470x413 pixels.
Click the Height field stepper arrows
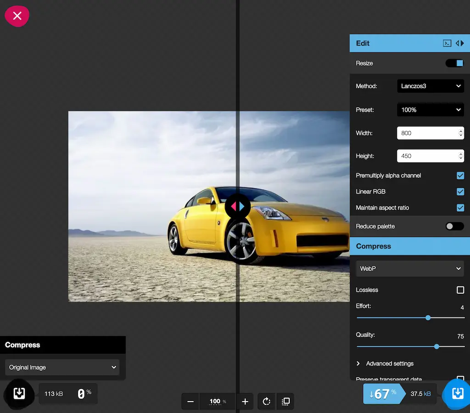coord(461,156)
